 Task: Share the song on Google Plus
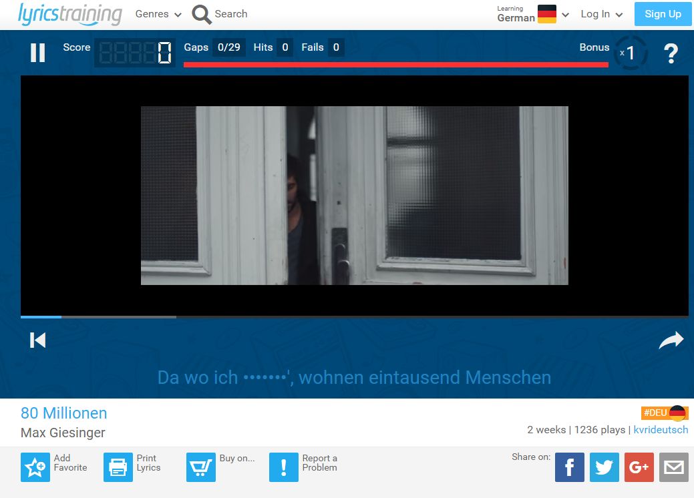pyautogui.click(x=639, y=467)
